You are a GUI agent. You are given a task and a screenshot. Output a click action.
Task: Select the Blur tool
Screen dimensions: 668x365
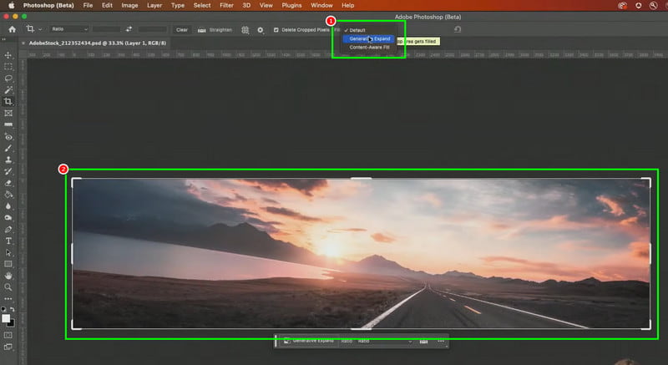point(8,206)
